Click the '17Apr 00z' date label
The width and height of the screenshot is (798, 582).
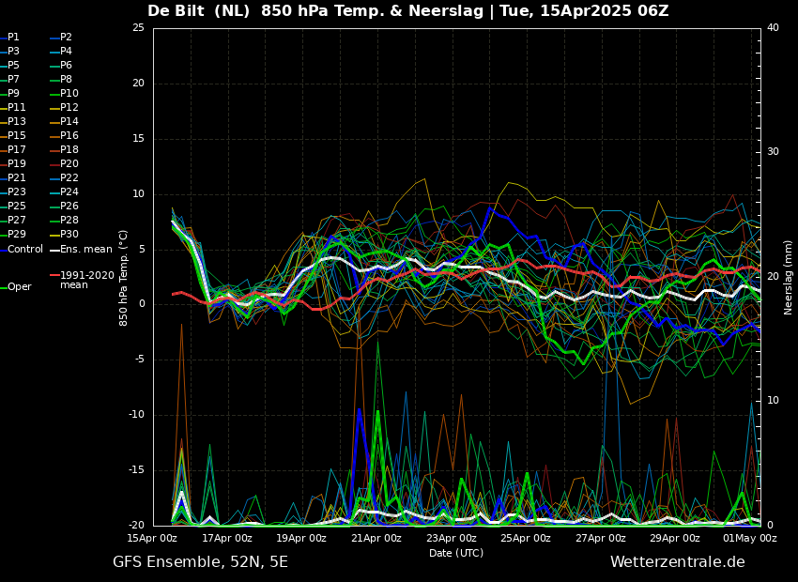pos(228,538)
